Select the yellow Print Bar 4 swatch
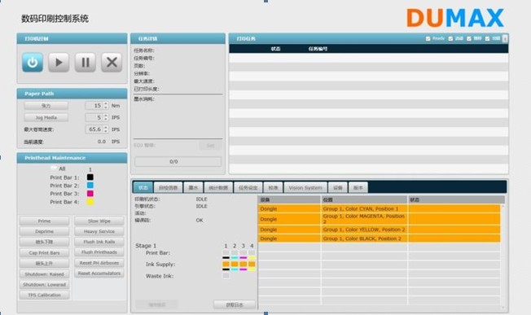 tap(90, 202)
